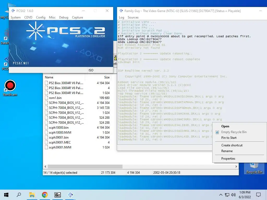This screenshot has width=267, height=200.
Task: Open the Capture menu in PCSX2
Action: tap(77, 17)
